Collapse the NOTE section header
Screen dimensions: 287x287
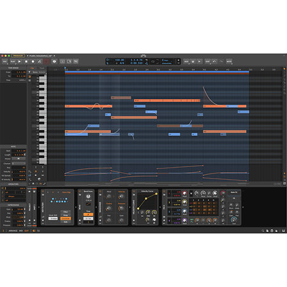click(x=13, y=147)
